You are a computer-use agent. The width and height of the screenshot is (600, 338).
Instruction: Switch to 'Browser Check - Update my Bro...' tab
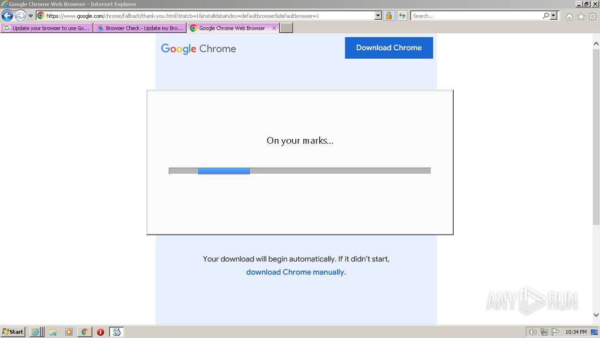[x=140, y=28]
